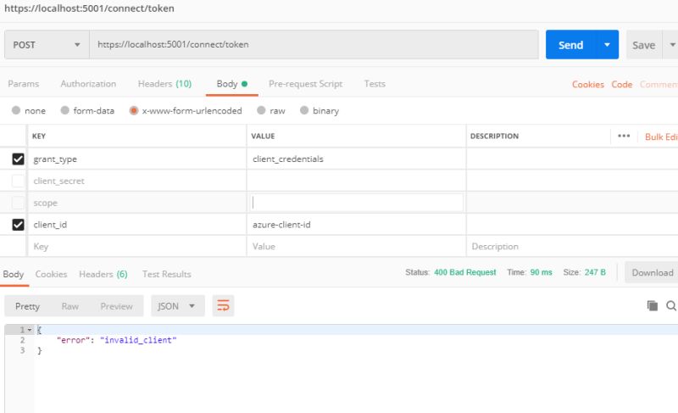Switch response view to Preview

pos(116,306)
